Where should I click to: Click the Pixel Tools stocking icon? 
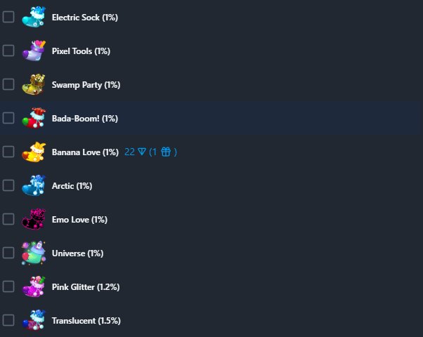pos(34,51)
